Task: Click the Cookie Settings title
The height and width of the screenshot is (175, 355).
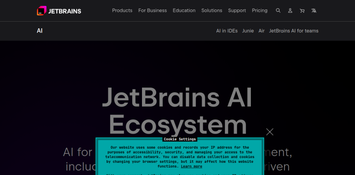Action: pyautogui.click(x=180, y=139)
